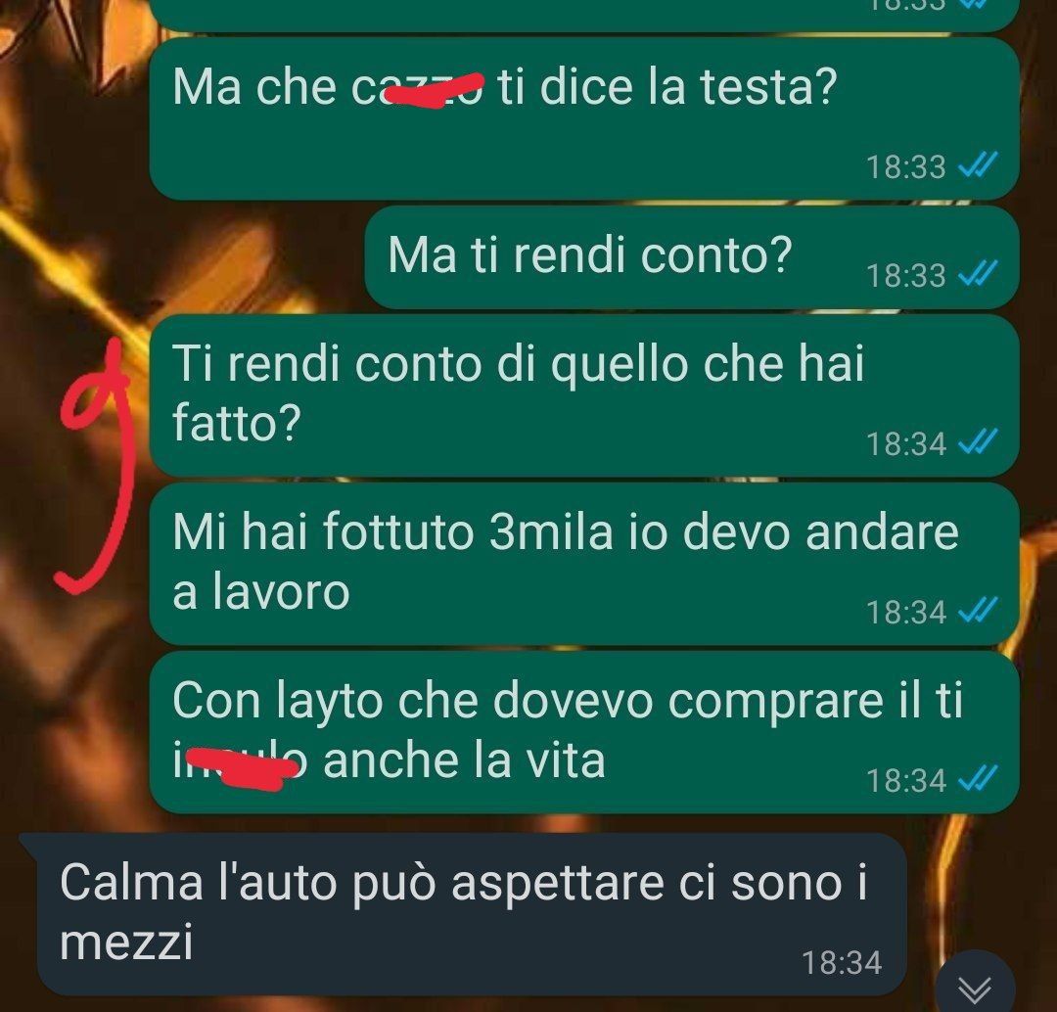
Task: Select message "Ma che ... ti dice la testa?"
Action: point(583,118)
